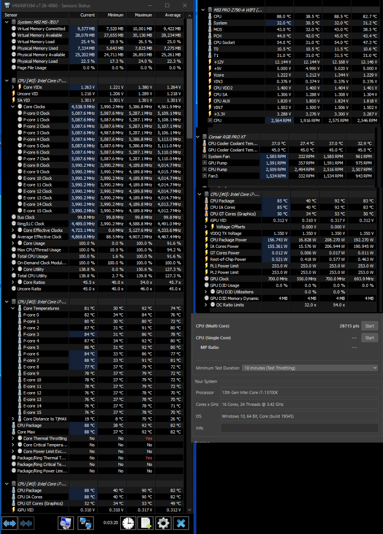
Task: Start the CPU Multi Core benchmark
Action: point(369,326)
